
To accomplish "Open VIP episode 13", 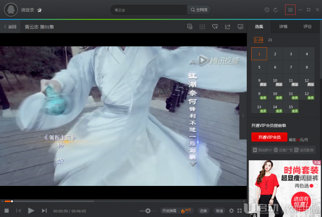I will (259, 107).
